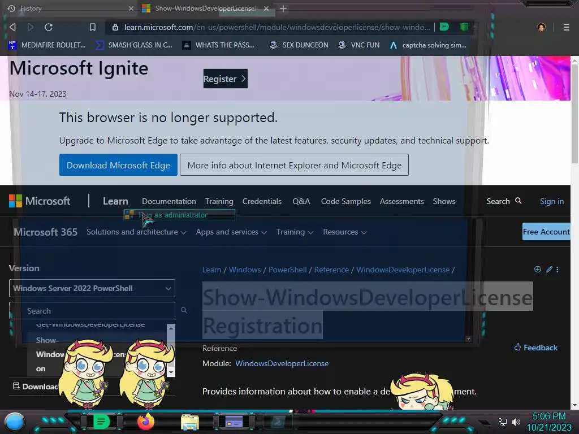Open the Learn breadcrumb link
579x434 pixels.
(x=211, y=270)
